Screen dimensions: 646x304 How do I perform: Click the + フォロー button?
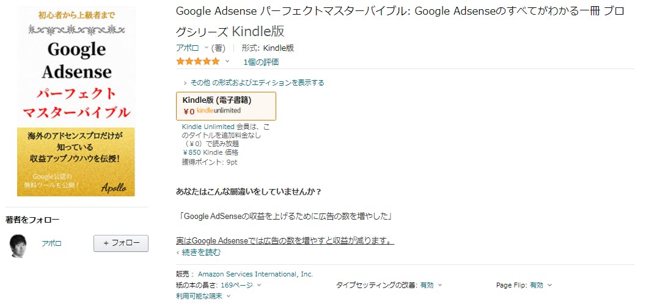tap(121, 243)
